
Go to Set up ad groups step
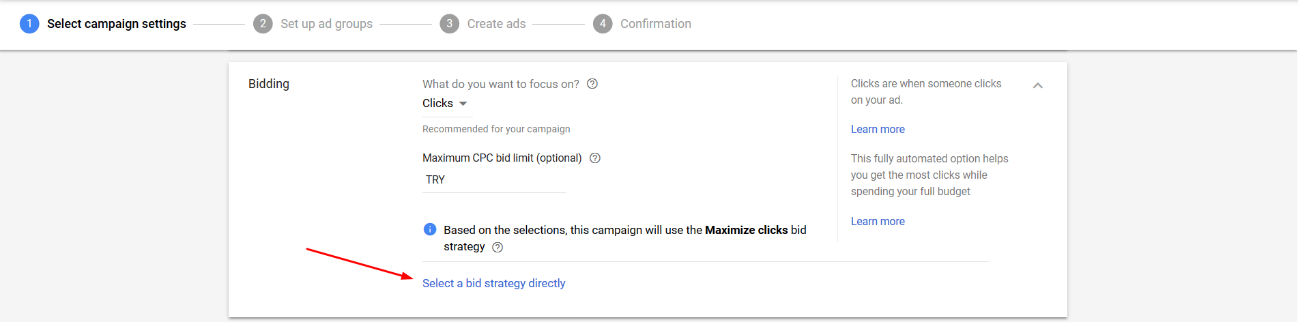click(x=326, y=24)
